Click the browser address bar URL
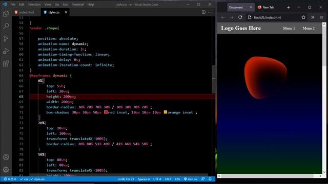Viewport: 328px width, 184px height. point(268,17)
